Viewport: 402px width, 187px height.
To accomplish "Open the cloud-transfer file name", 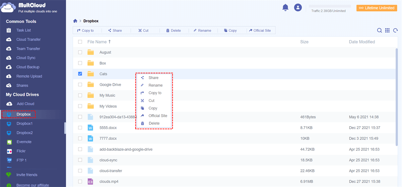I will 111,171.
